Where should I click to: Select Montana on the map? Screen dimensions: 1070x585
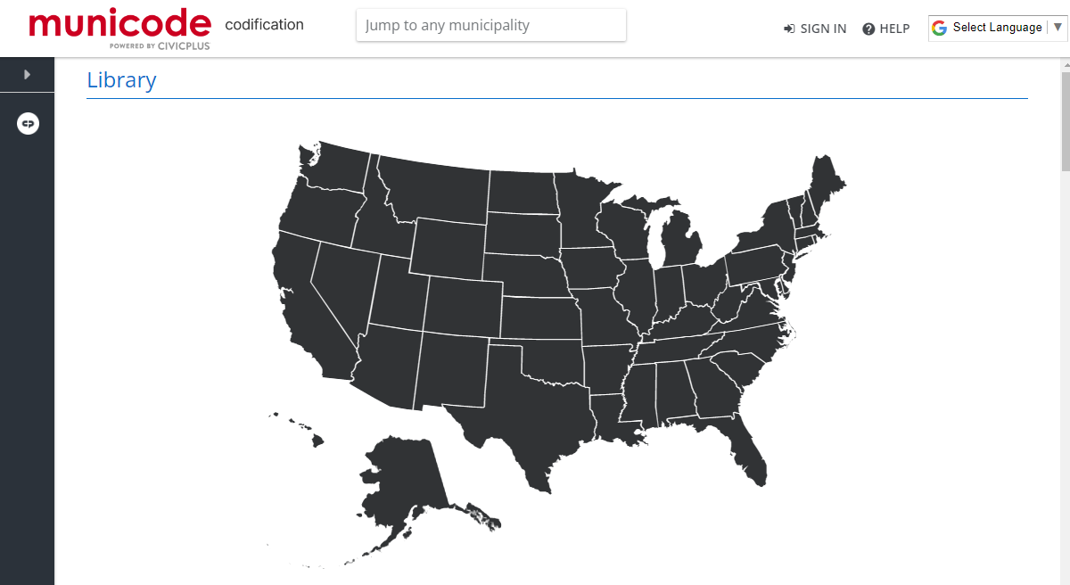pyautogui.click(x=437, y=192)
